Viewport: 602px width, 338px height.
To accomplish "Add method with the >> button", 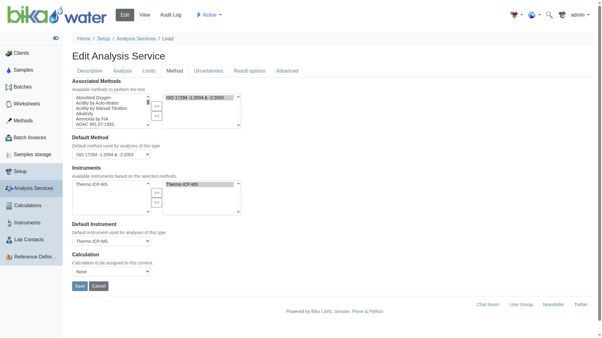I will (x=157, y=106).
